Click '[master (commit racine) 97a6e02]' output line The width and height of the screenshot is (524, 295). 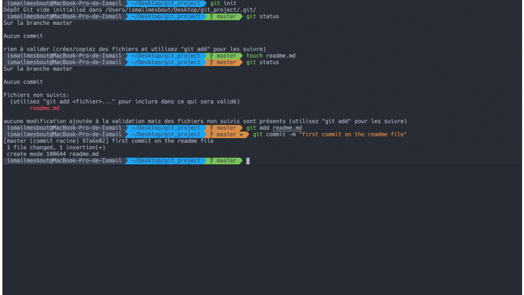click(x=109, y=141)
